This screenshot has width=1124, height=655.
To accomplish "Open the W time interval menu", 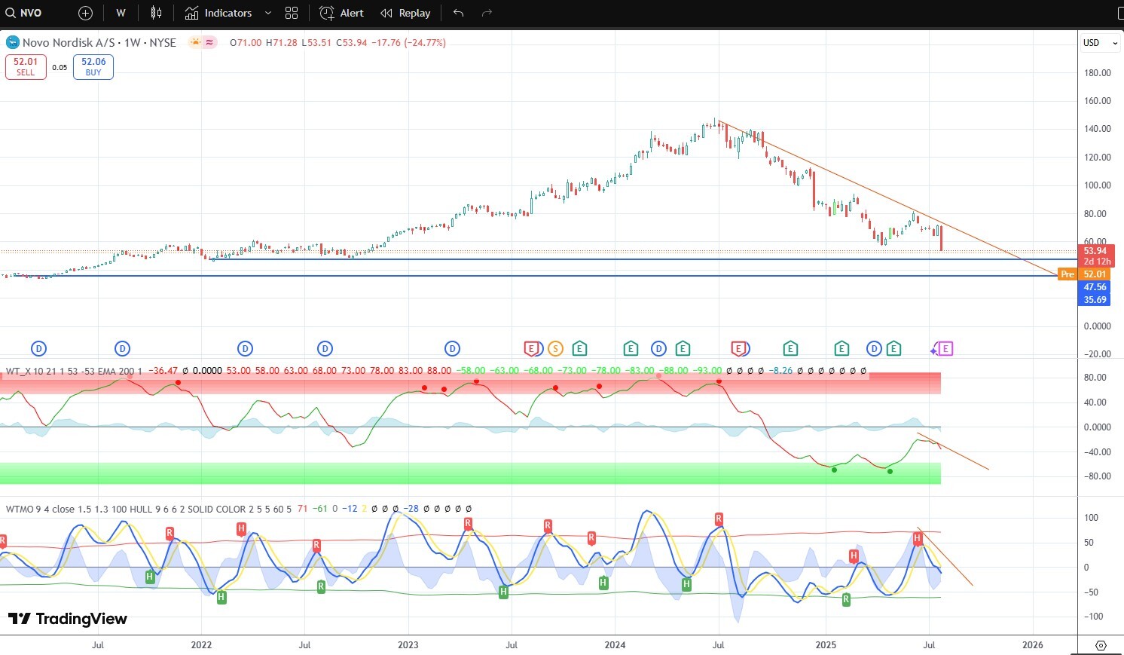I will pyautogui.click(x=121, y=13).
